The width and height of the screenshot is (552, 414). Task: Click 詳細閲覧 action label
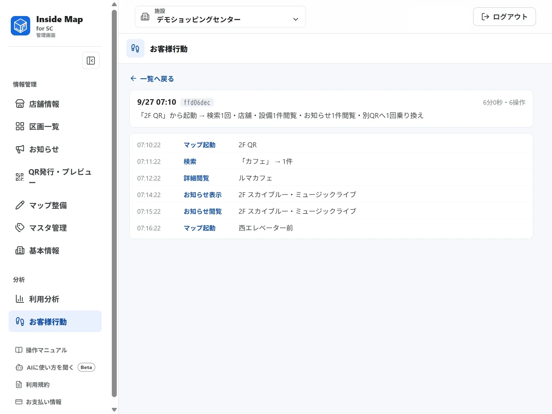[197, 178]
